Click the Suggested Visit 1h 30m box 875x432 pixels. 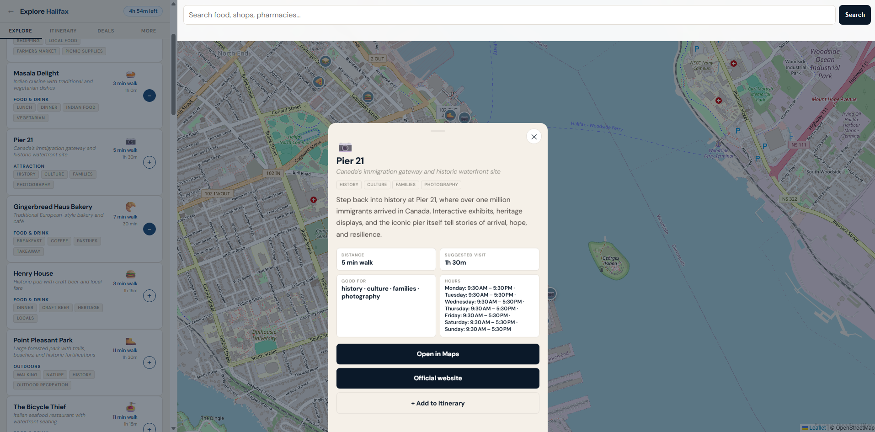tap(490, 259)
